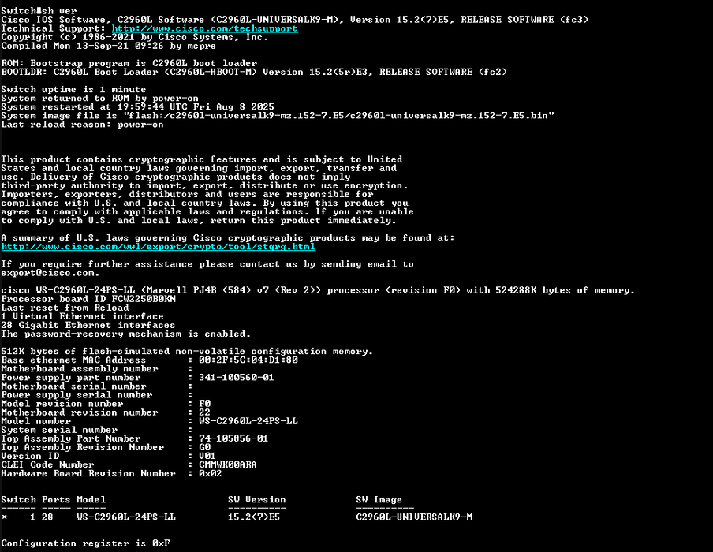
Task: Click 'This product contains cryptographic features' line
Action: [201, 159]
